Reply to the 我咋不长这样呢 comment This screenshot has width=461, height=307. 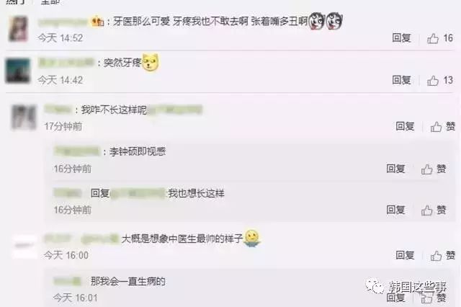point(405,126)
